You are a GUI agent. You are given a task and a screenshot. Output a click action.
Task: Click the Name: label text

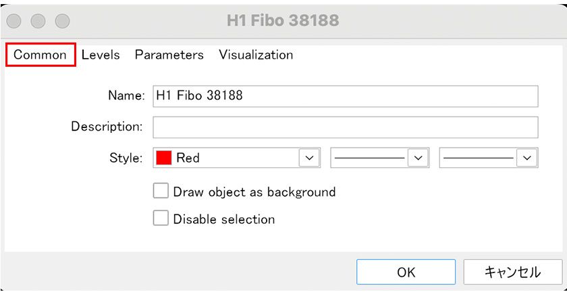click(x=126, y=96)
